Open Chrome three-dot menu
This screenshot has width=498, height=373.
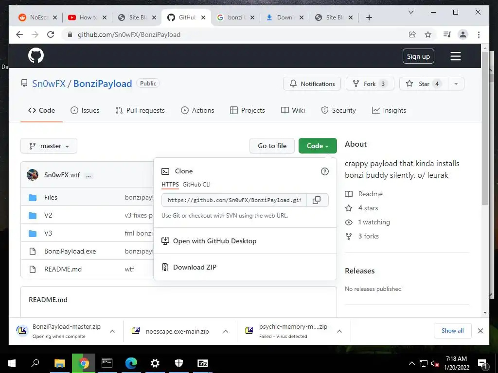pos(479,34)
